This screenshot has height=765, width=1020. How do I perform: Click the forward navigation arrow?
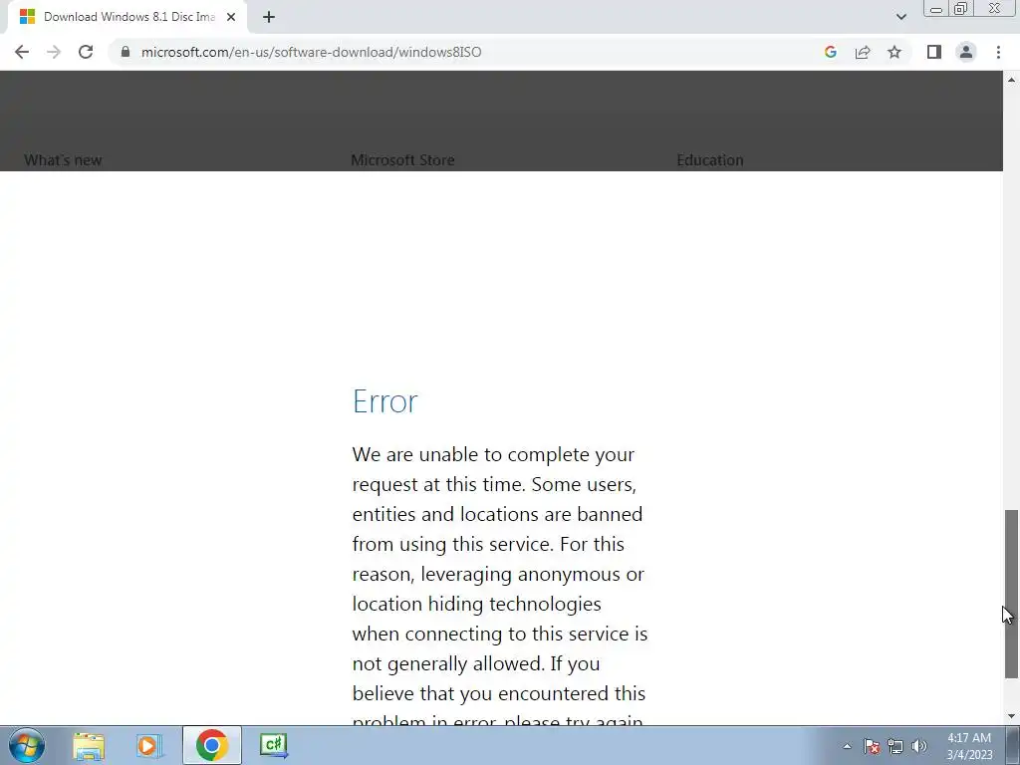click(54, 52)
